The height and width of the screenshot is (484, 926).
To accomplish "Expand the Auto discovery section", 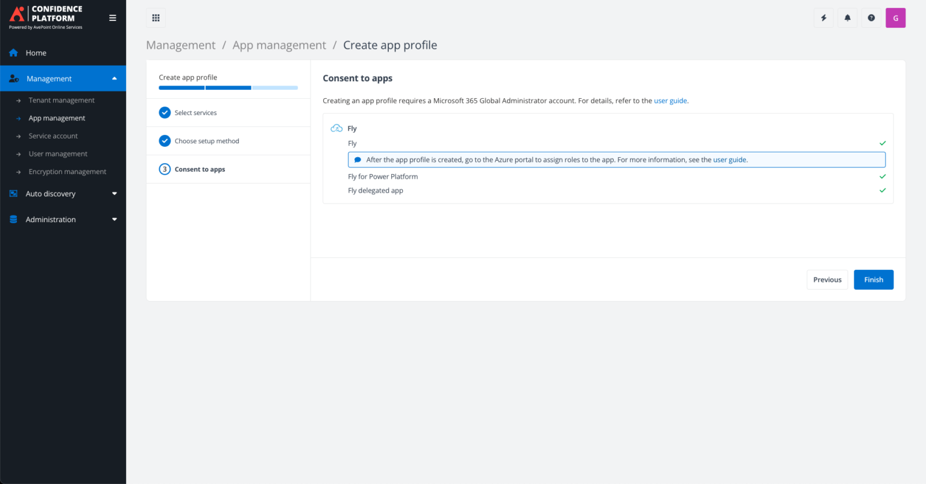I will click(x=114, y=193).
